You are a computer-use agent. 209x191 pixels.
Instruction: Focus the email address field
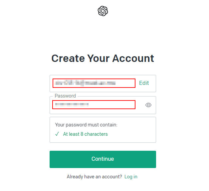(x=94, y=83)
